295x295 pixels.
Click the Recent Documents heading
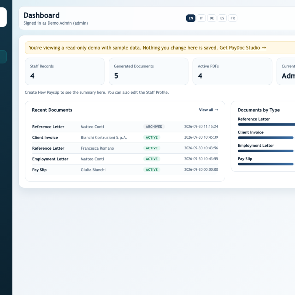pos(52,110)
